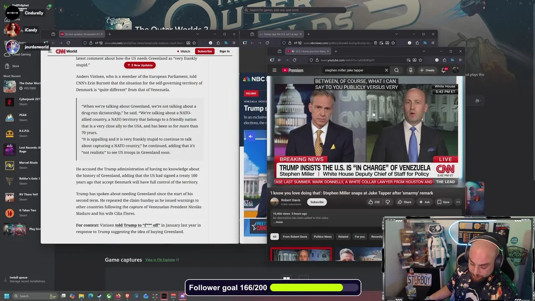Click the CNN World logo

tap(66, 51)
